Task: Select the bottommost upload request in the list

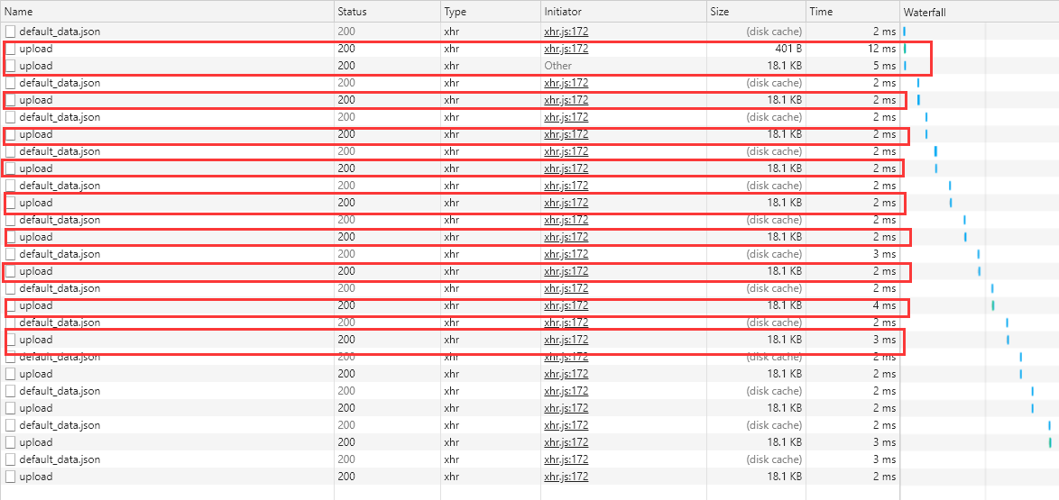Action: coord(35,477)
